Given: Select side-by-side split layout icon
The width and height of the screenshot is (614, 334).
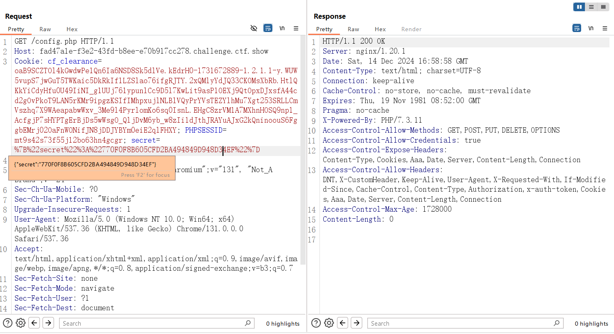Looking at the screenshot, I should coord(579,7).
